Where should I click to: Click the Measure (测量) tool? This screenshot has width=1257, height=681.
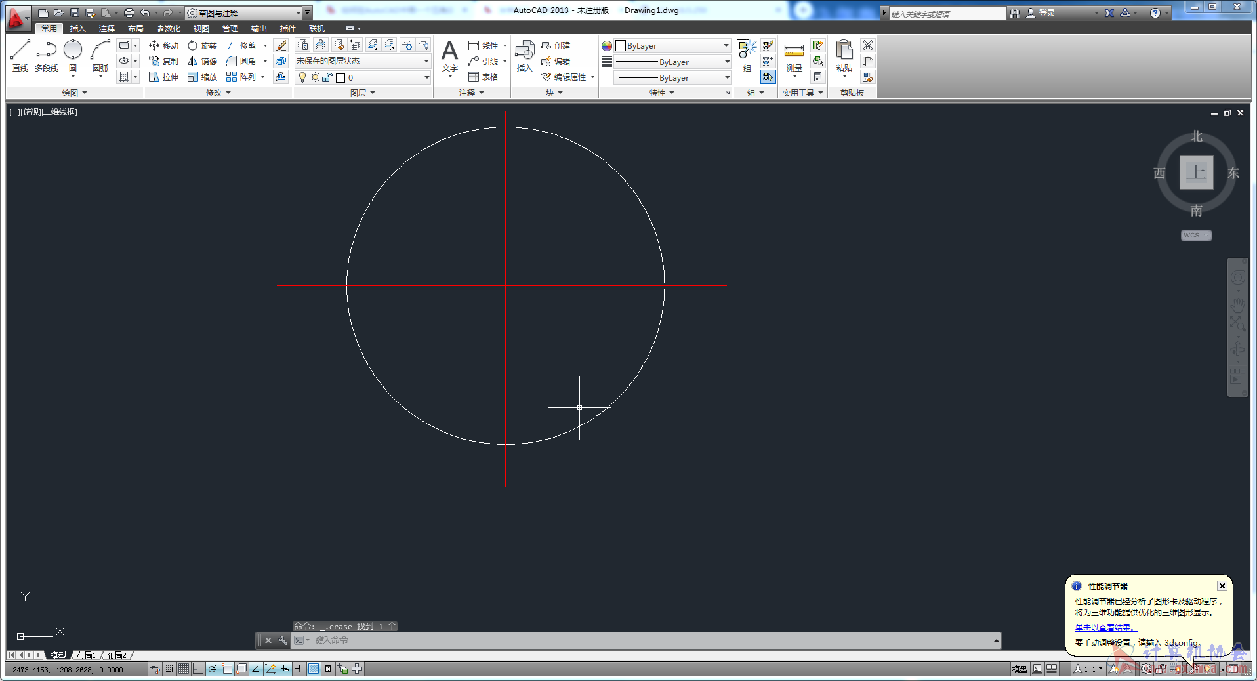pos(794,57)
